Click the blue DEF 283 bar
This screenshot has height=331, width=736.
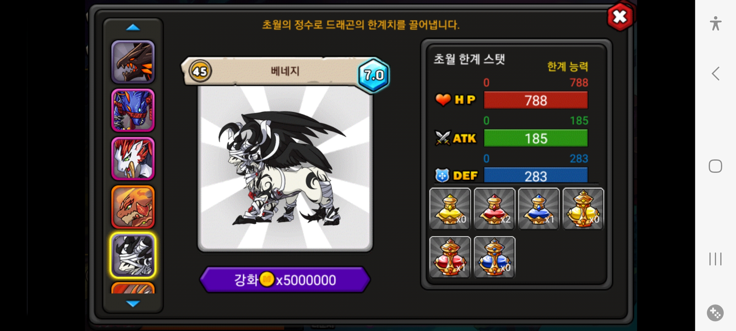[536, 175]
